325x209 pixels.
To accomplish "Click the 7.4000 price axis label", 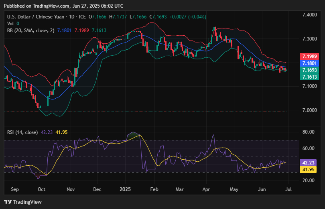I will pos(309,15).
